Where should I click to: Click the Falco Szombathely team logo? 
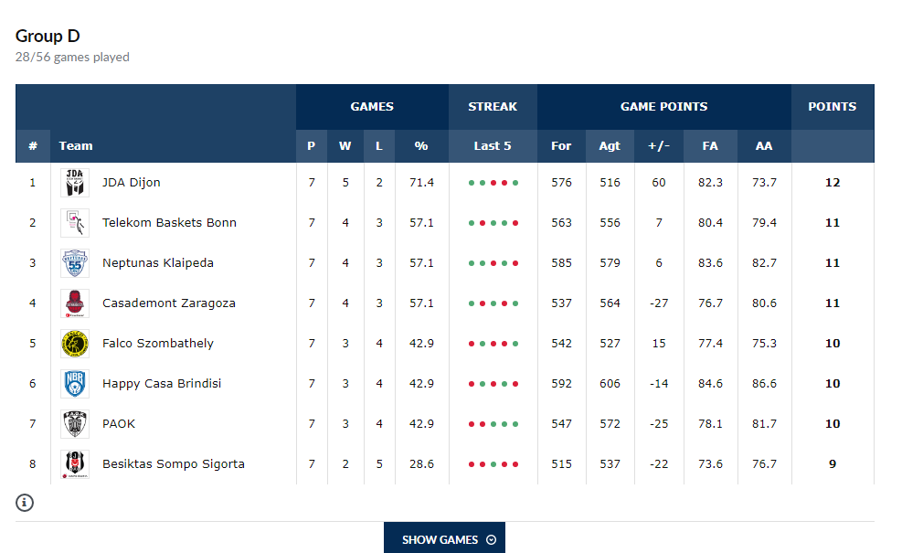tap(75, 344)
